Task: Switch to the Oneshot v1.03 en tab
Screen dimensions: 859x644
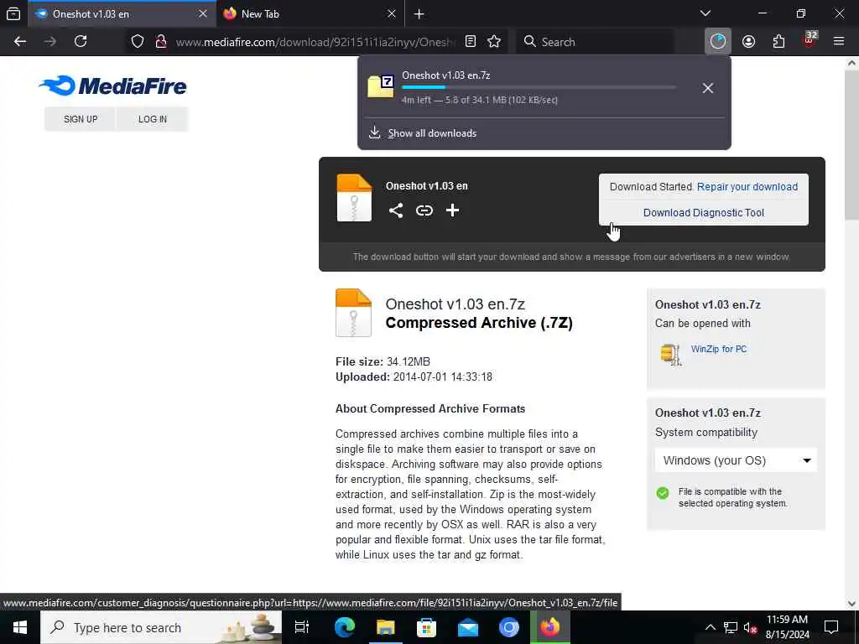Action: click(120, 13)
